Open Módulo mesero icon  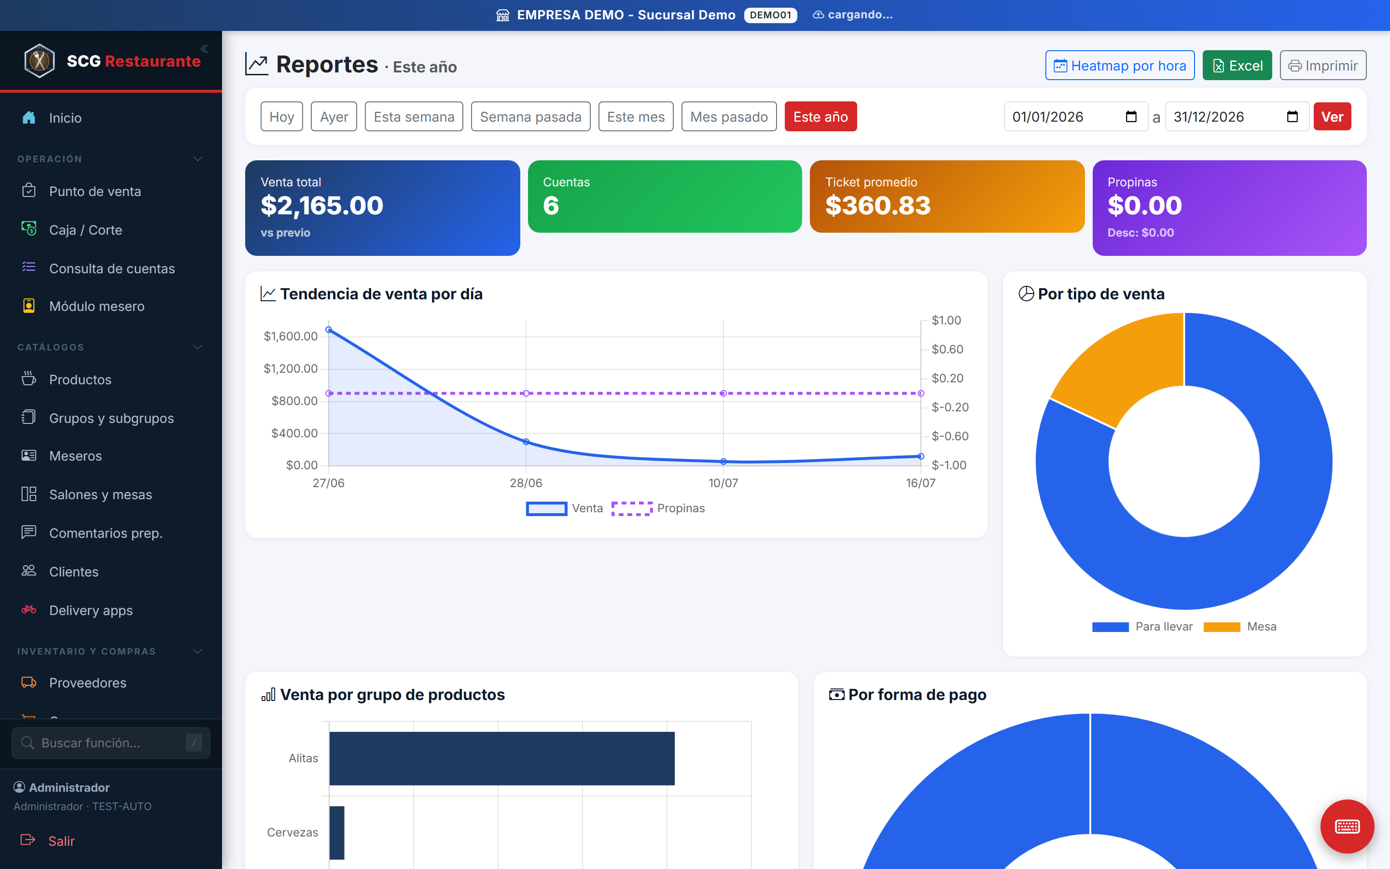point(29,306)
